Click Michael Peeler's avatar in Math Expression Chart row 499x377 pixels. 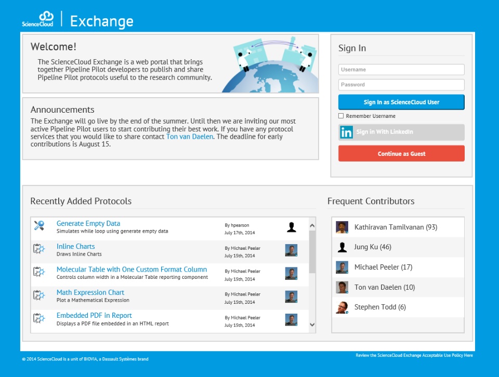pos(291,297)
